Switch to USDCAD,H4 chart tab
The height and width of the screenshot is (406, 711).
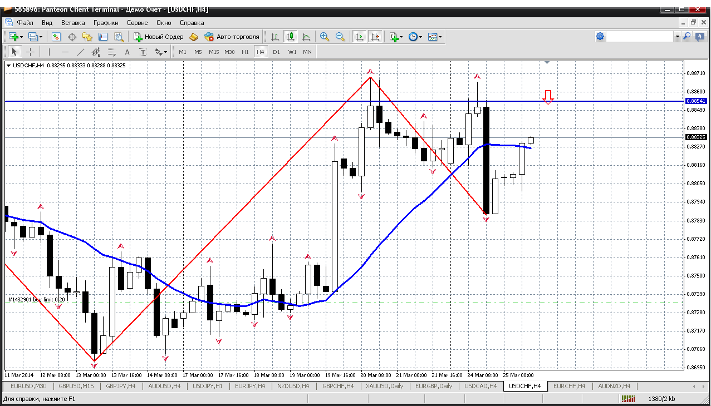[481, 386]
